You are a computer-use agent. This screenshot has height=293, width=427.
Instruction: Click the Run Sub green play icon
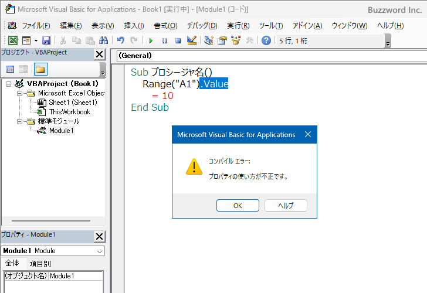pos(151,41)
